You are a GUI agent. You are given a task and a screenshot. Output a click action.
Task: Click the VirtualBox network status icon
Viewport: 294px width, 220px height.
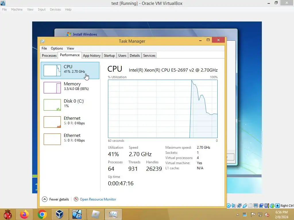(239, 206)
